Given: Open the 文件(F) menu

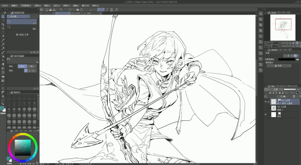Looking at the screenshot, I should tap(5, 6).
